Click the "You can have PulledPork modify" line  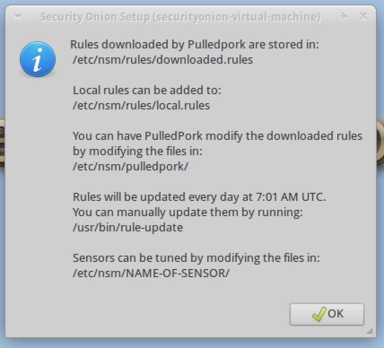217,136
